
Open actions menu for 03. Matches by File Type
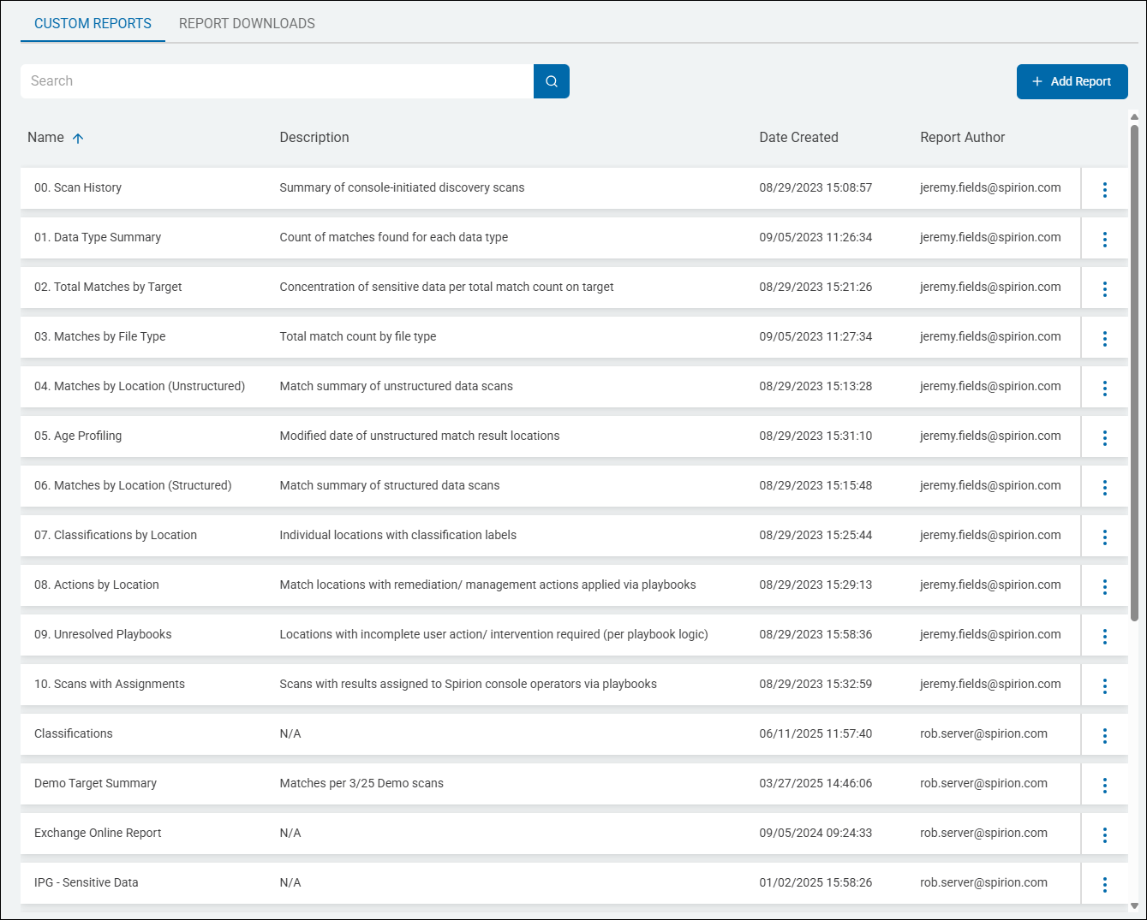(1104, 336)
